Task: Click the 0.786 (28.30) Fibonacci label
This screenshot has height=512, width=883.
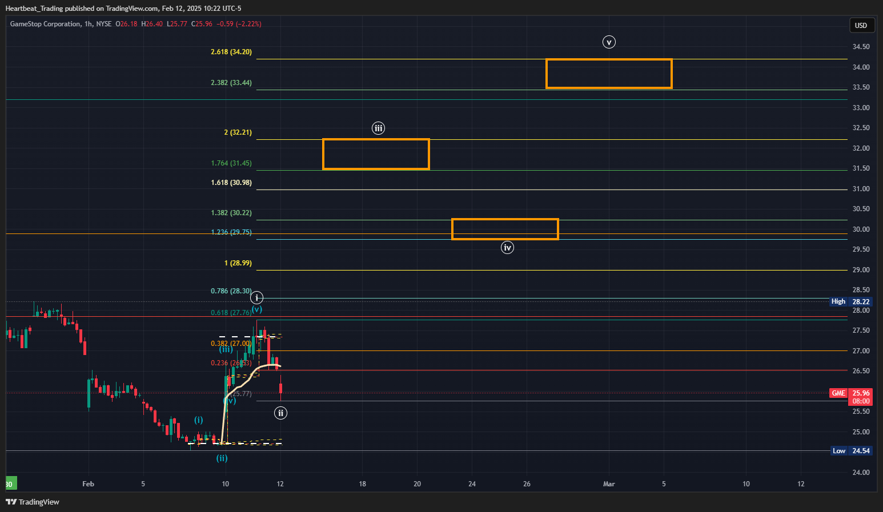Action: (231, 291)
